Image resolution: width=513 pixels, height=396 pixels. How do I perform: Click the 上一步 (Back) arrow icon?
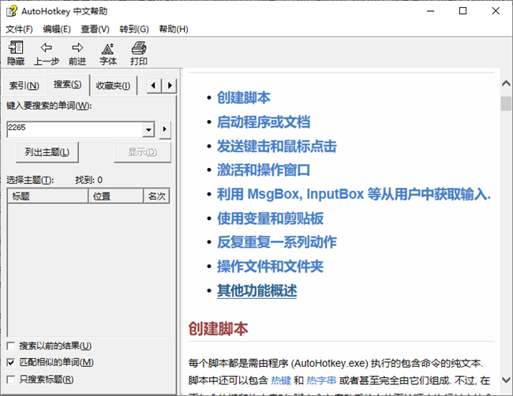(47, 49)
